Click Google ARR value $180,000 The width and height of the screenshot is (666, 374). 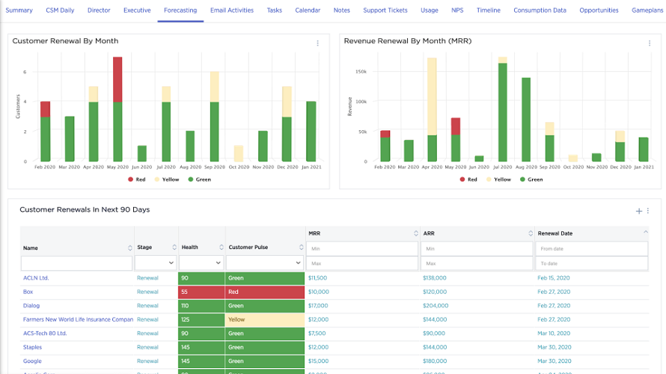[x=435, y=361]
